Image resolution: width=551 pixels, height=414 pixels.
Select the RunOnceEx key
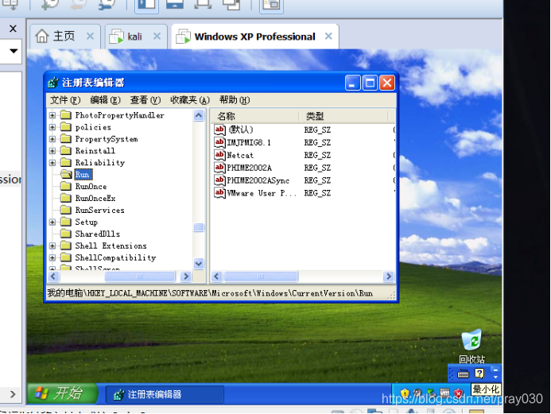tap(95, 199)
